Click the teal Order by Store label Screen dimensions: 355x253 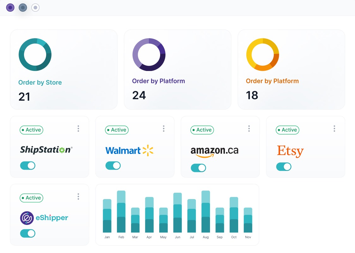tap(40, 83)
